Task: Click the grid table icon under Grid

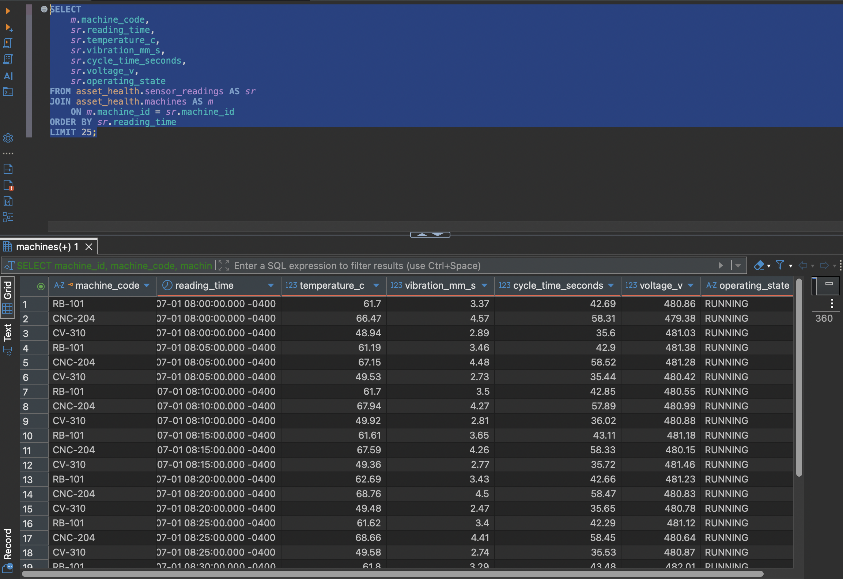Action: pyautogui.click(x=8, y=309)
